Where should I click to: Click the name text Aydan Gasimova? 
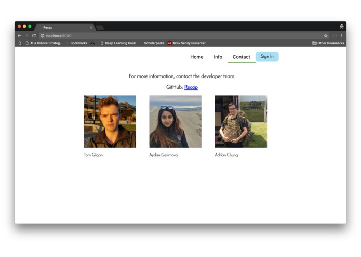164,155
